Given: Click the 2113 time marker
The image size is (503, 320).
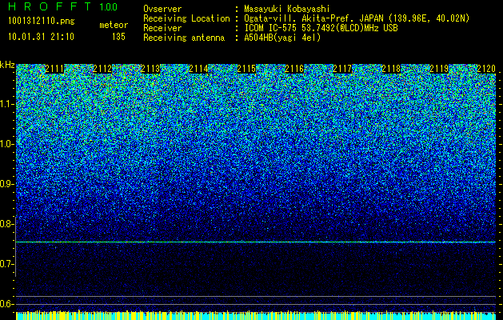Looking at the screenshot, I should coord(150,69).
